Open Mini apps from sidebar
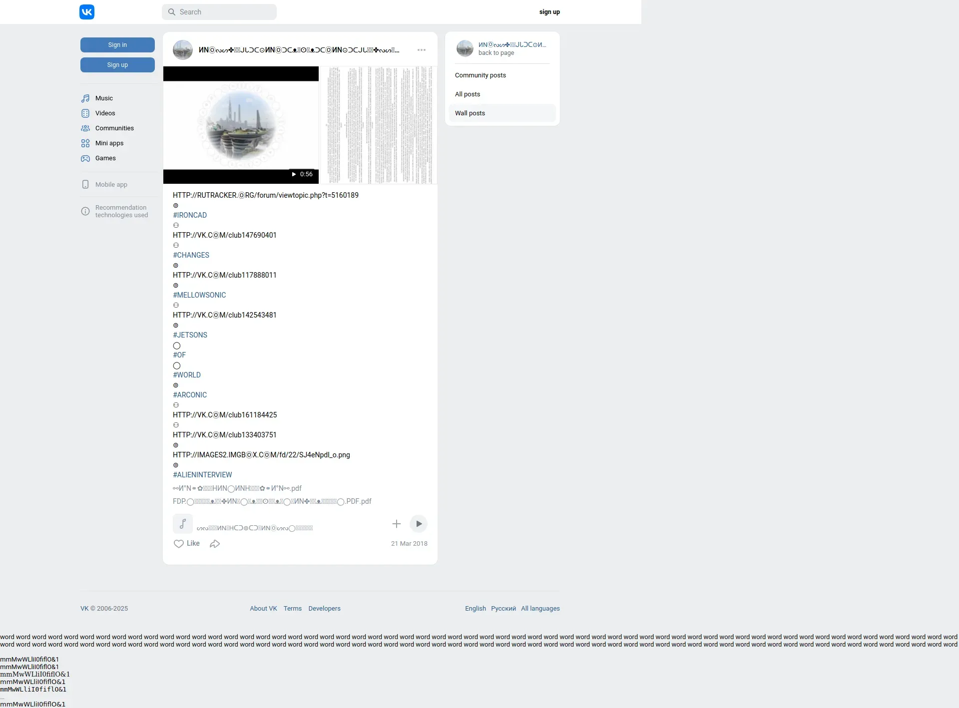The height and width of the screenshot is (708, 959). 109,143
